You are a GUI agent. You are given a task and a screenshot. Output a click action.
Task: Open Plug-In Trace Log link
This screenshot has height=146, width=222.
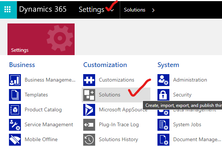[119, 125]
